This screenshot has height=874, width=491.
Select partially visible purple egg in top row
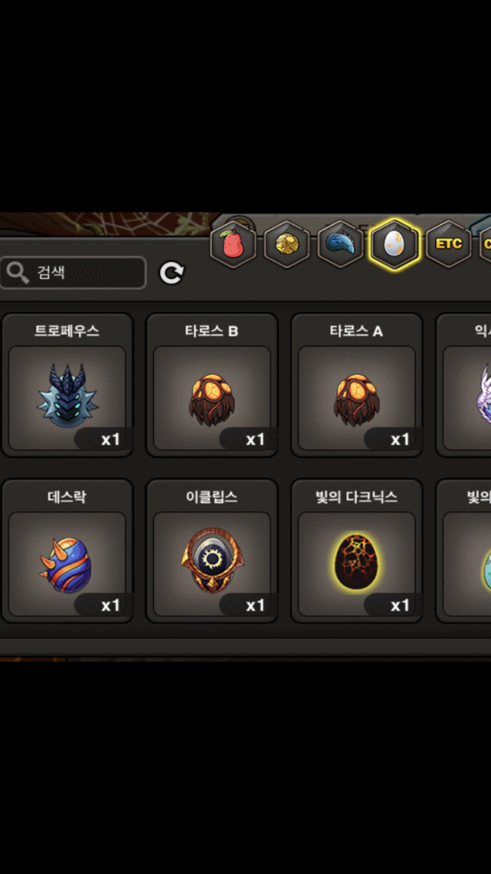coord(464,385)
